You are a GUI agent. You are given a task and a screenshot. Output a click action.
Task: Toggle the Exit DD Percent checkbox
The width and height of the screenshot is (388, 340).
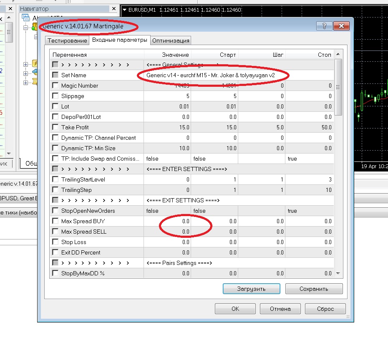(55, 252)
